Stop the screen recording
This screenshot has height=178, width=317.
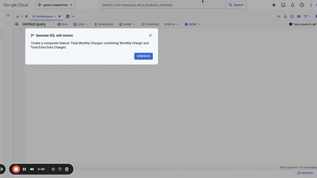(x=16, y=169)
